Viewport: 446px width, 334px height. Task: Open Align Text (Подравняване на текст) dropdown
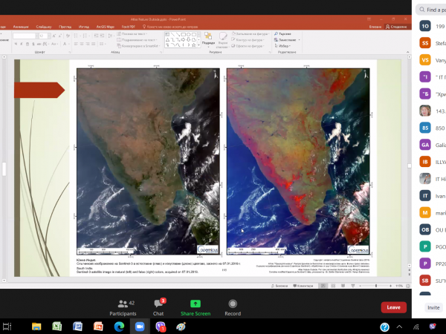pos(137,40)
